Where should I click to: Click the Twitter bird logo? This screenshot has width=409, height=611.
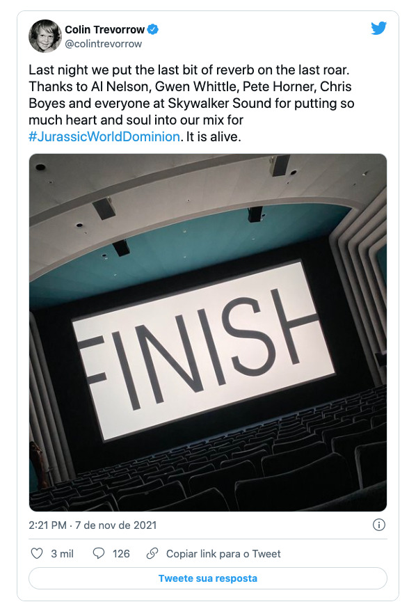[x=378, y=29]
